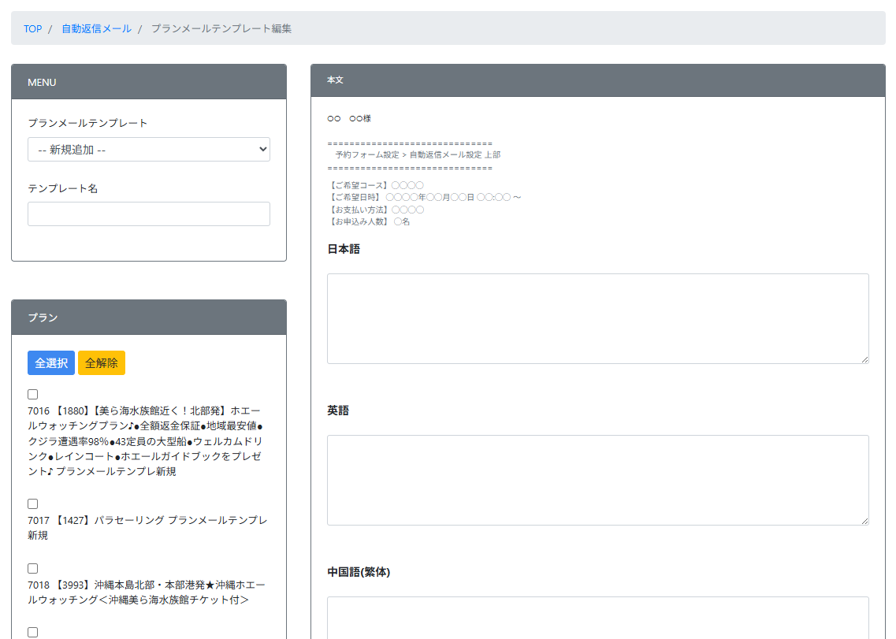Toggle the checkbox below plan 7018 text

coord(33,632)
